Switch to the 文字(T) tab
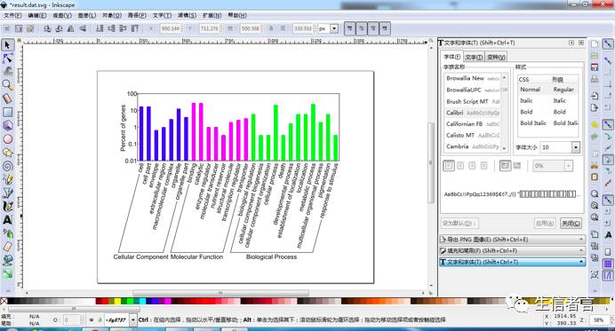This screenshot has width=615, height=331. tap(474, 57)
